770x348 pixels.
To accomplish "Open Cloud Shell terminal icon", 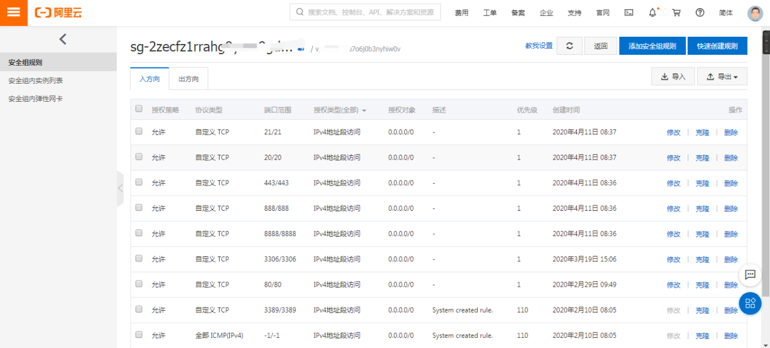I will (629, 12).
